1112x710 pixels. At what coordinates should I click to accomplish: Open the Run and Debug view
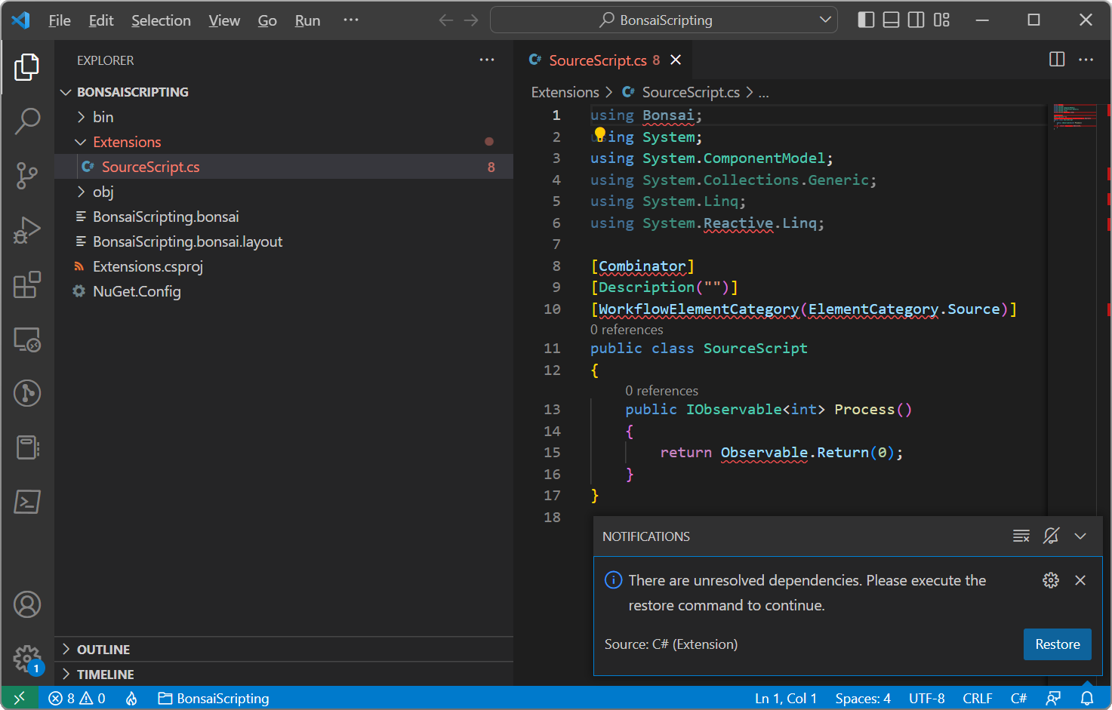27,230
